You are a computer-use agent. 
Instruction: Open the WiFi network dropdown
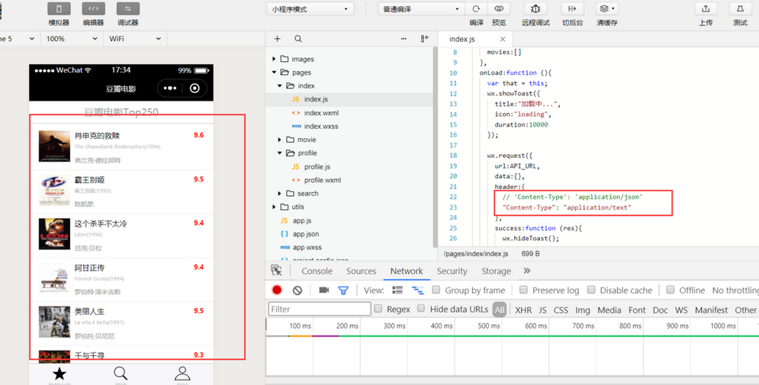(x=135, y=39)
